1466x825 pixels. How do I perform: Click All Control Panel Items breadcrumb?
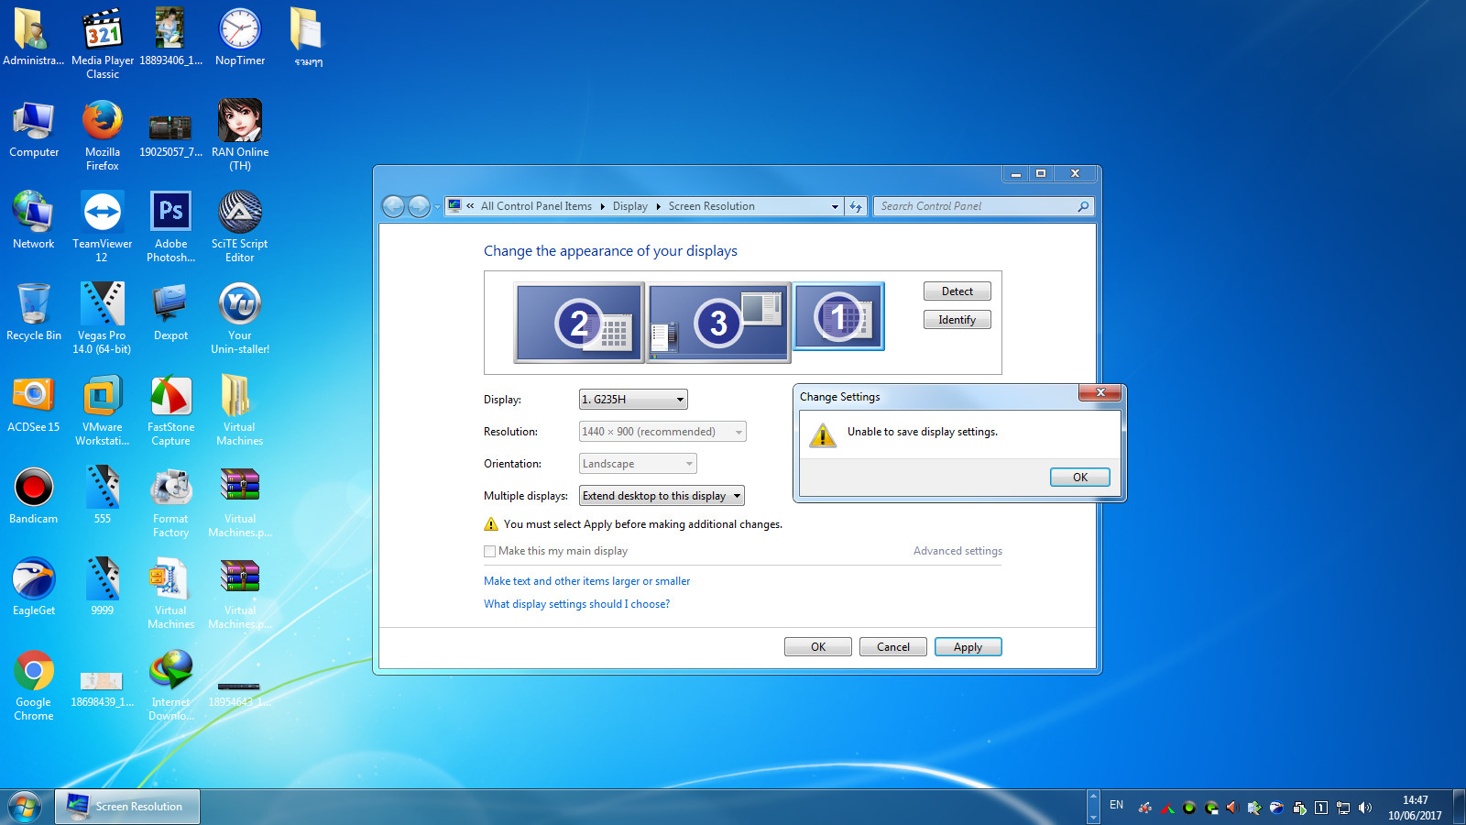point(536,206)
